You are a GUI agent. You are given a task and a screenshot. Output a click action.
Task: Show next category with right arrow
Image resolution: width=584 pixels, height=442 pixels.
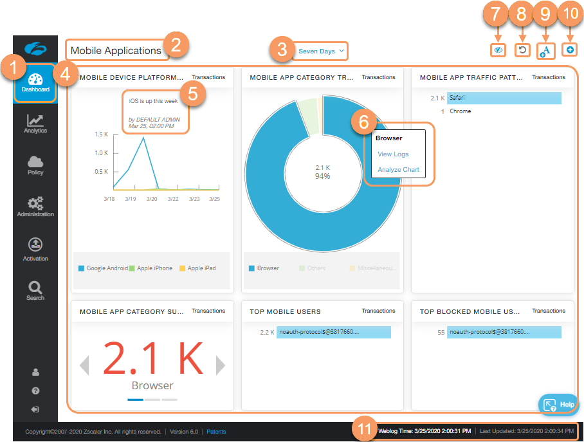(221, 365)
